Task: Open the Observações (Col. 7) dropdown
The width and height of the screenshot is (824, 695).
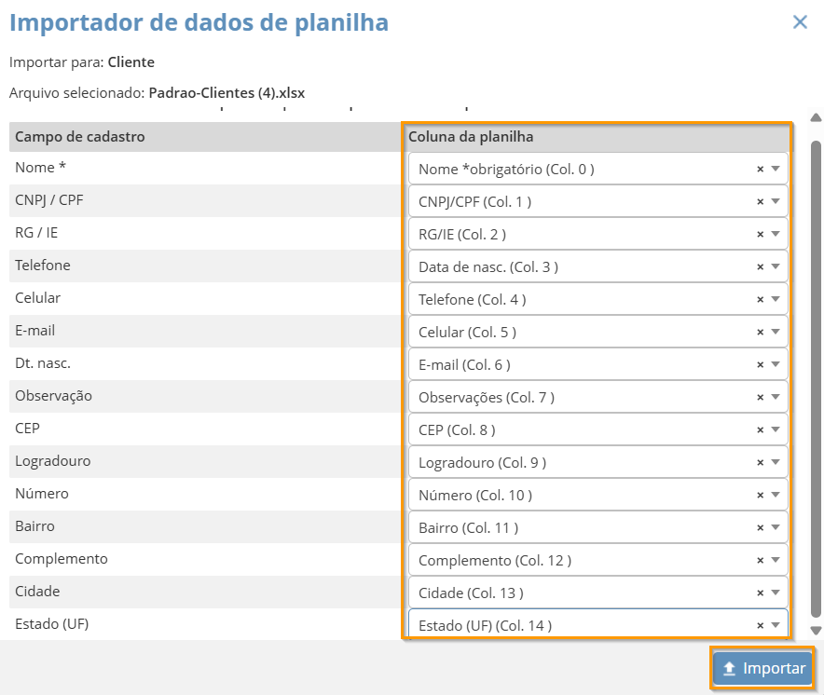Action: [776, 398]
